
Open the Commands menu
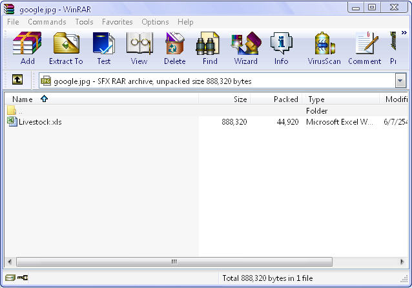tap(47, 22)
